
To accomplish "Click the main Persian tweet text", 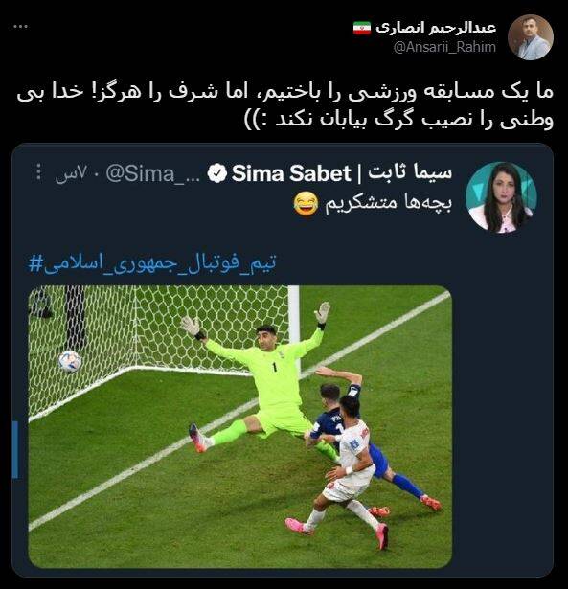I will click(x=284, y=106).
